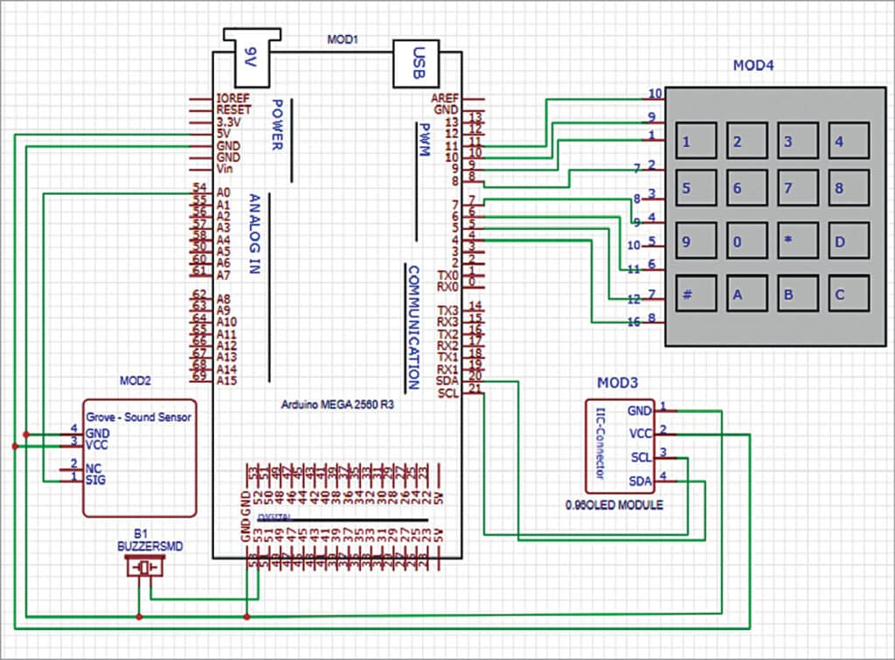895x660 pixels.
Task: Click the MOD4 keypad label
Action: pyautogui.click(x=752, y=66)
